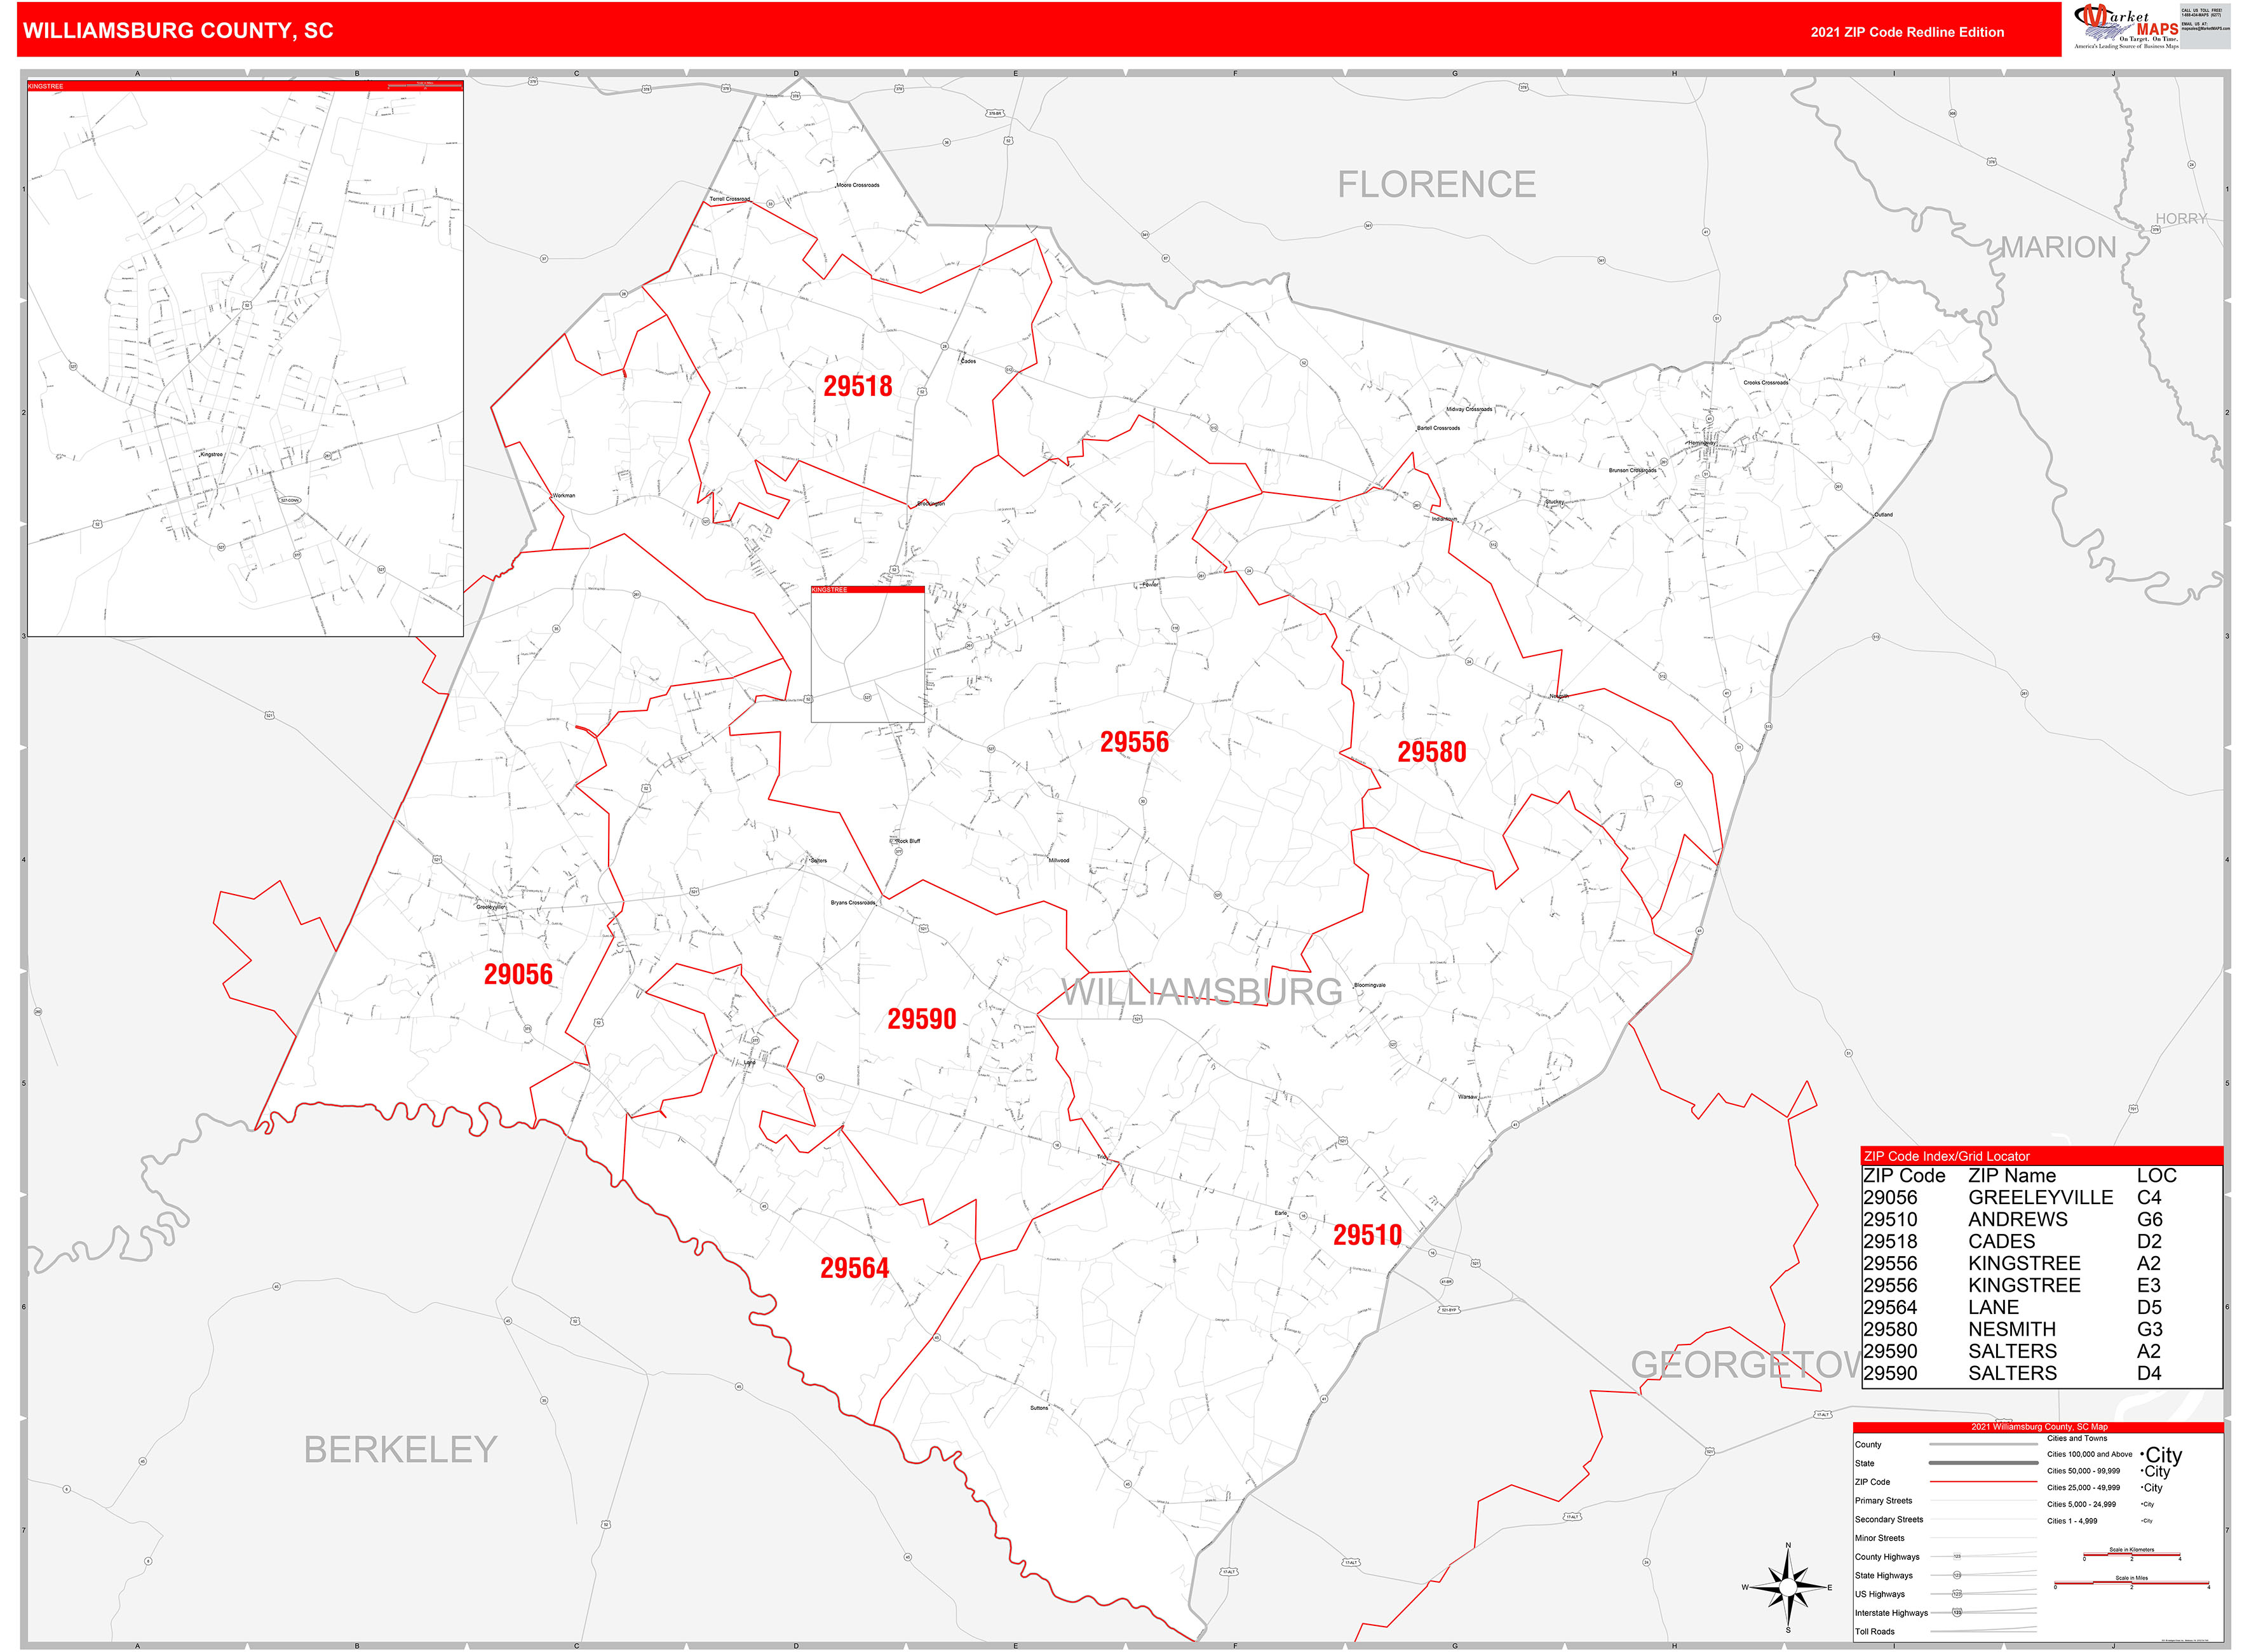Screen dimensions: 2242x1652
Task: Toggle the ZIP Code legend line
Action: coord(1983,1481)
